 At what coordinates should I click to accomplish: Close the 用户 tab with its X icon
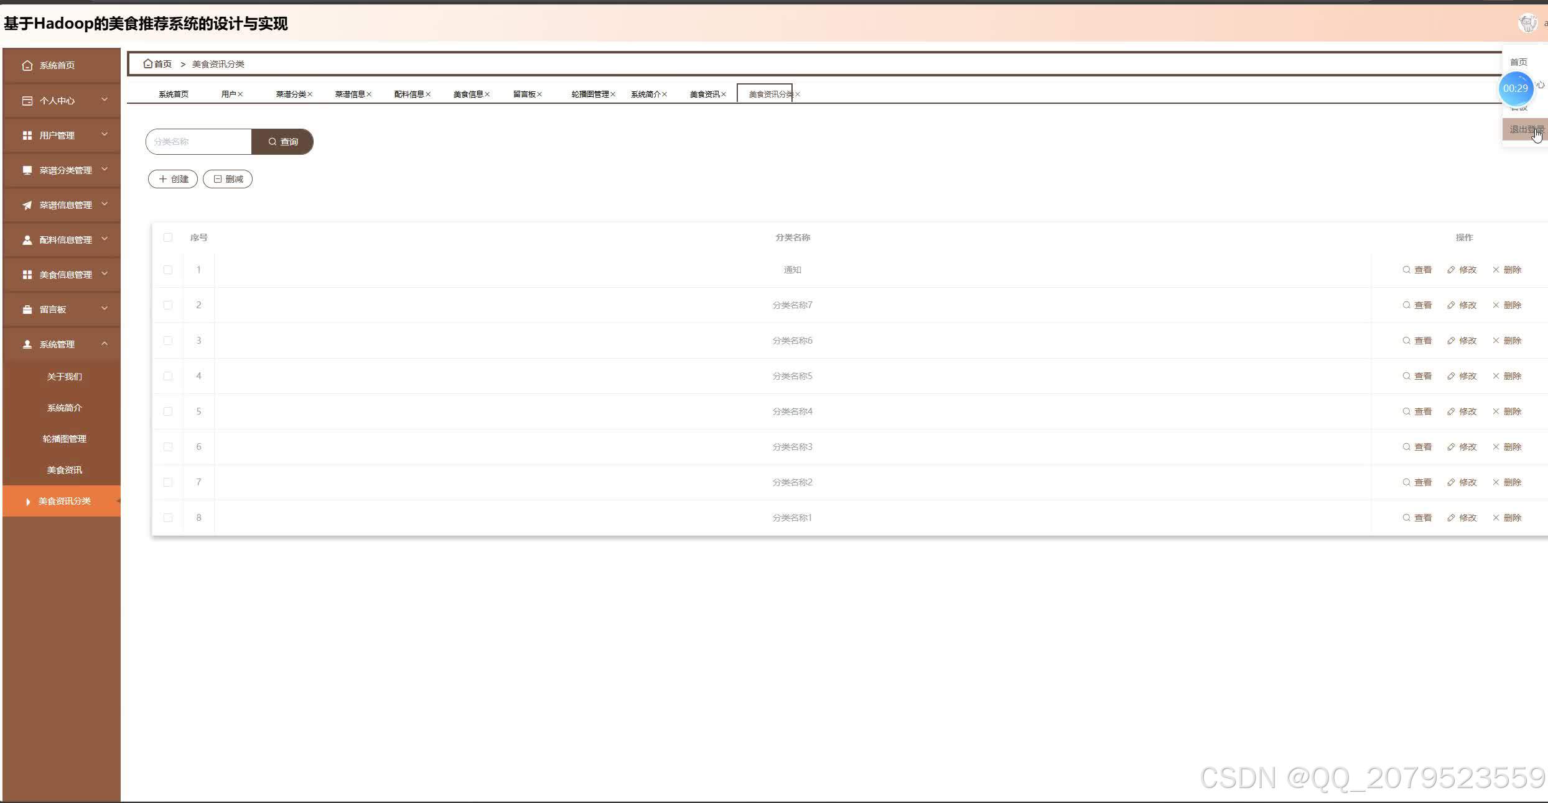(x=240, y=94)
